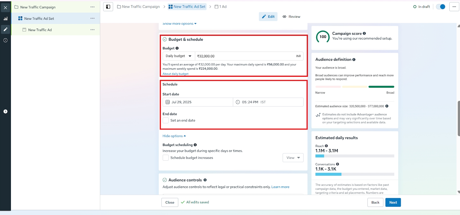Open more options for New Traffic Campaign

pos(92,7)
